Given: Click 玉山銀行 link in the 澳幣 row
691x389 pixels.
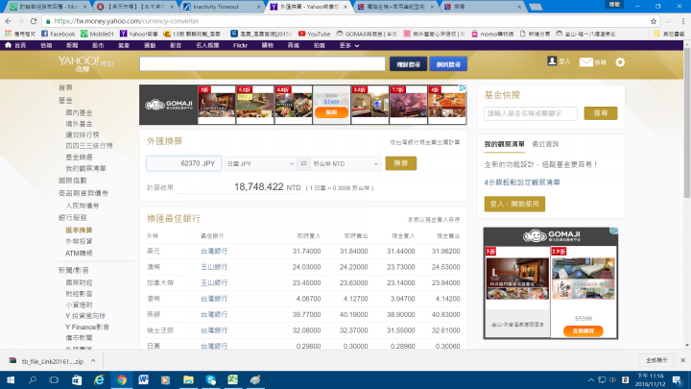Looking at the screenshot, I should pos(214,267).
